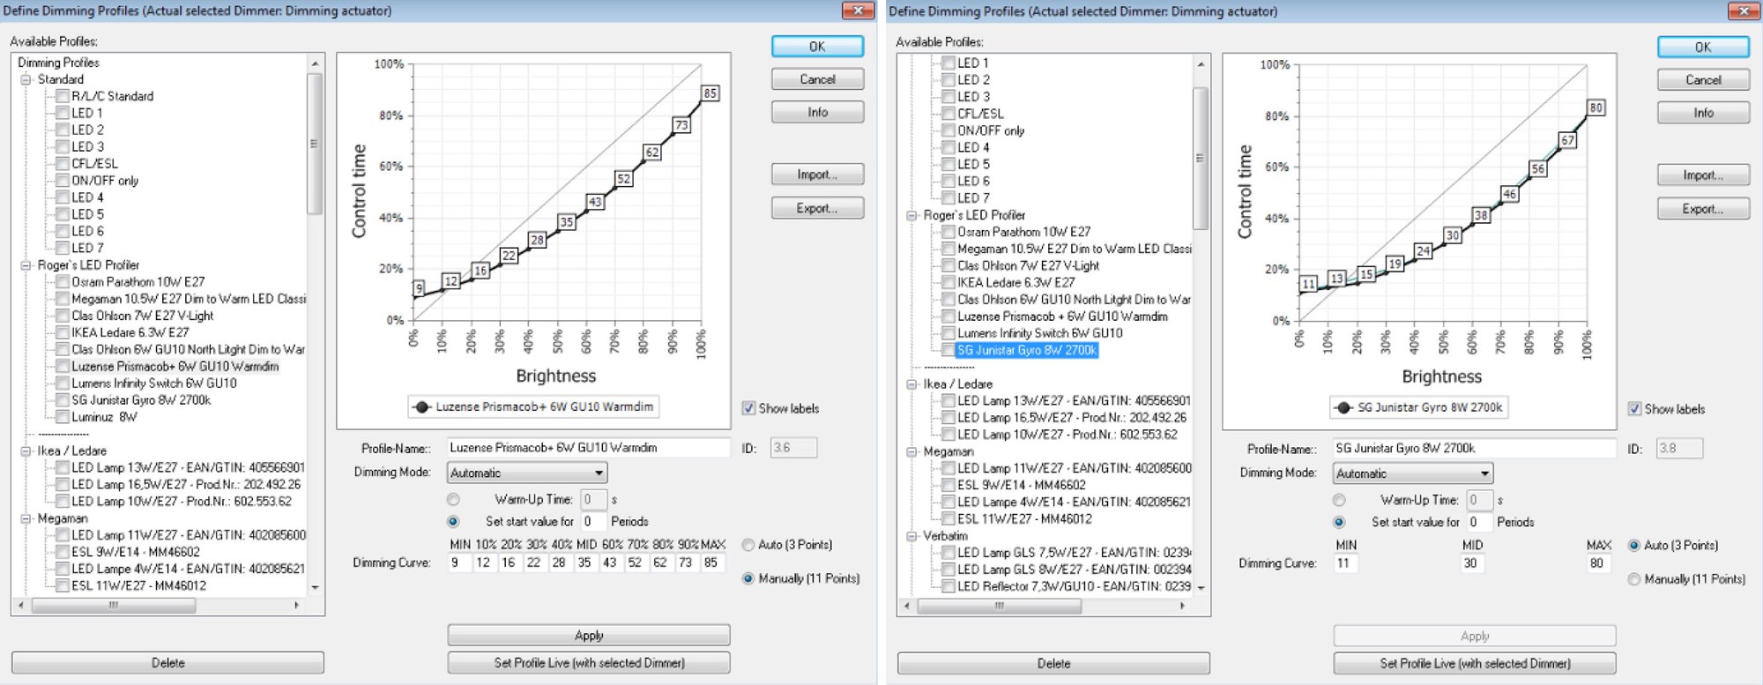
Task: Click curve point labeled 80 in right chart
Action: click(1596, 108)
